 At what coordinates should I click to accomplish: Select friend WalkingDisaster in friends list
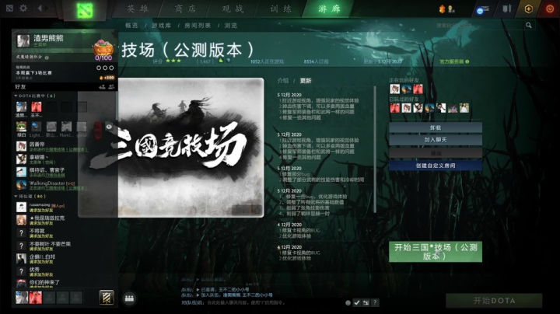point(52,185)
